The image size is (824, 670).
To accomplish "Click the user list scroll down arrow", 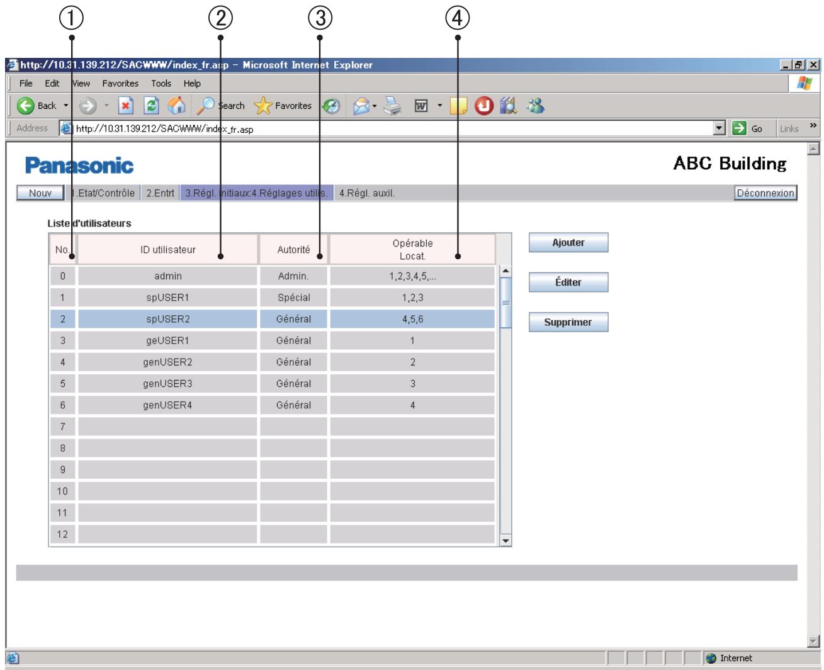I will [x=505, y=540].
